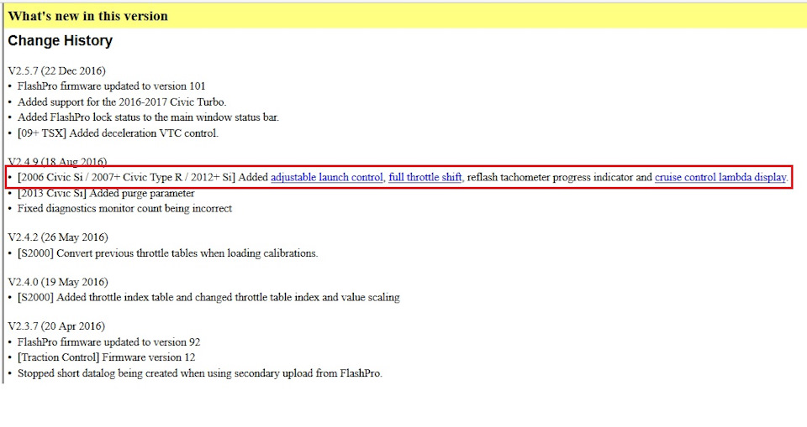807x427 pixels.
Task: Click the FlashPro lock status entry
Action: click(x=148, y=117)
